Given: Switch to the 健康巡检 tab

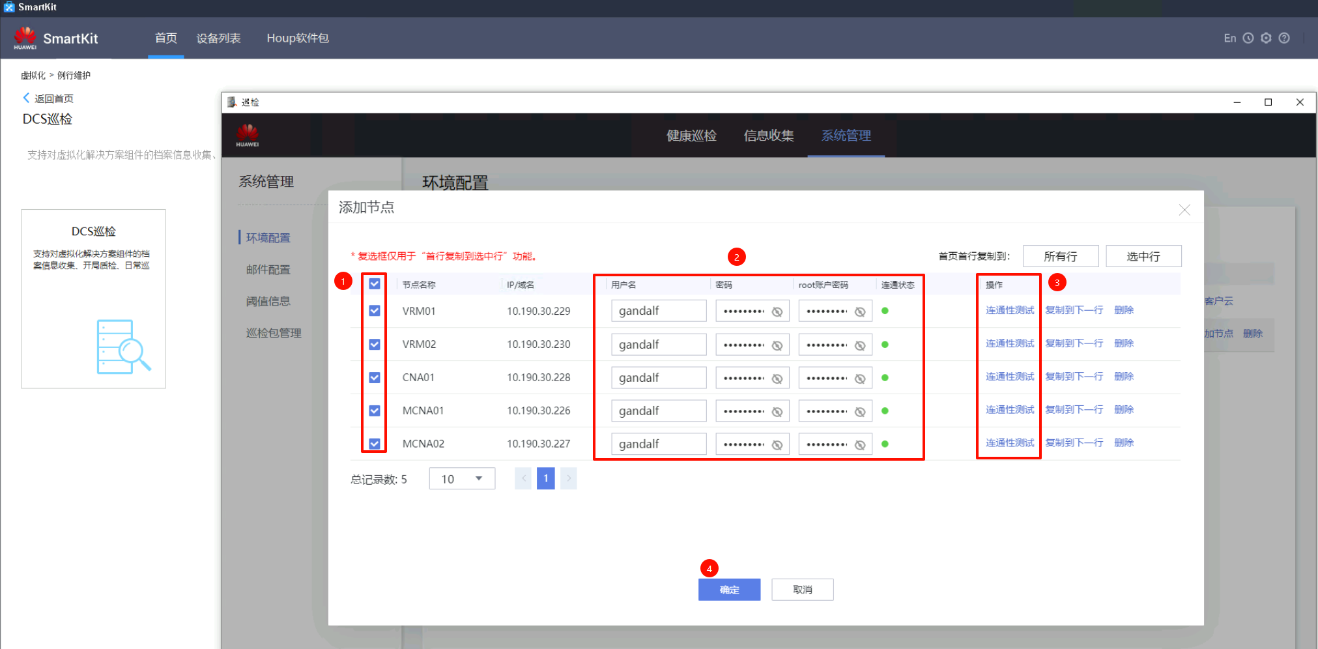Looking at the screenshot, I should [x=691, y=136].
